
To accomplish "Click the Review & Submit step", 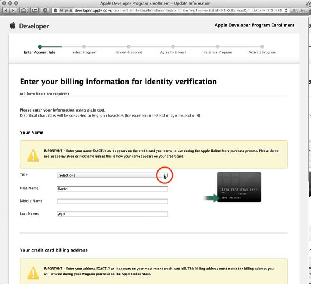I will pyautogui.click(x=129, y=52).
